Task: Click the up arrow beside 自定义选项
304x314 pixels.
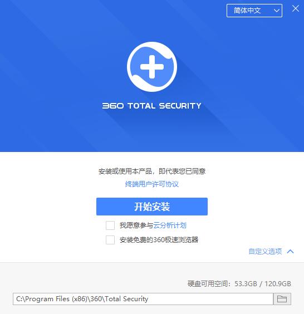Action: tap(291, 251)
